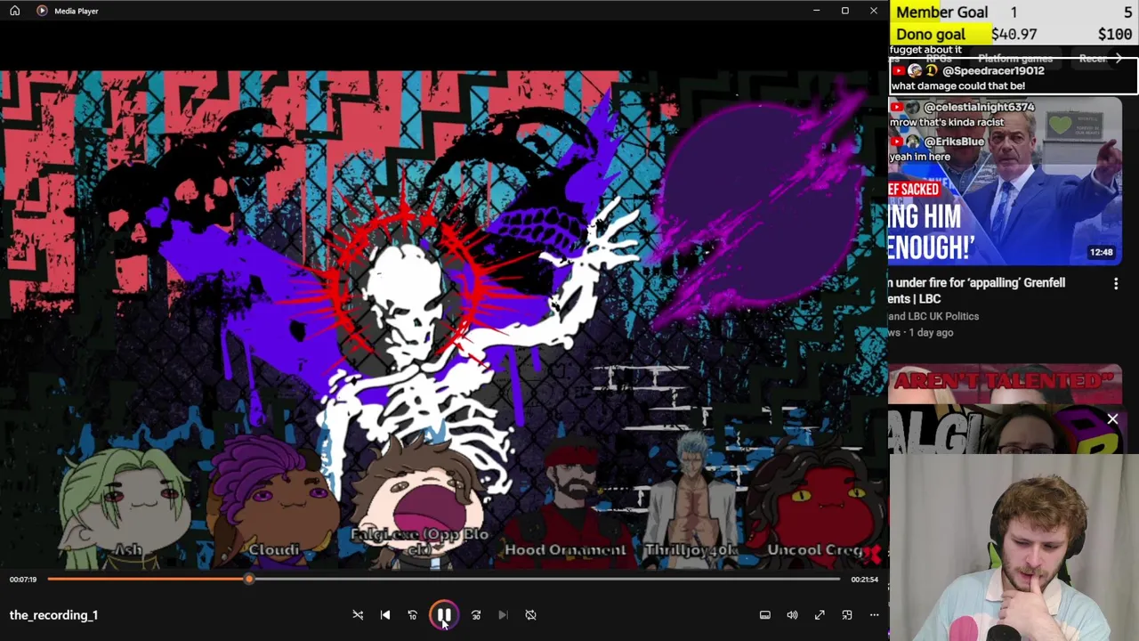Image resolution: width=1139 pixels, height=641 pixels.
Task: Go to the previous track
Action: point(385,615)
